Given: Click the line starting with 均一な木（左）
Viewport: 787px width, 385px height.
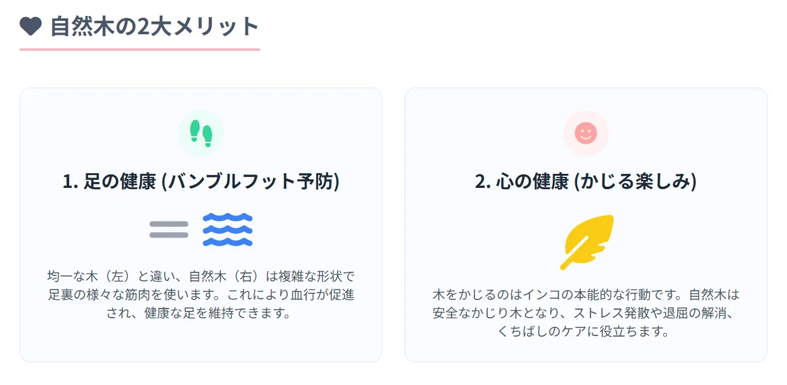Looking at the screenshot, I should click(x=201, y=275).
